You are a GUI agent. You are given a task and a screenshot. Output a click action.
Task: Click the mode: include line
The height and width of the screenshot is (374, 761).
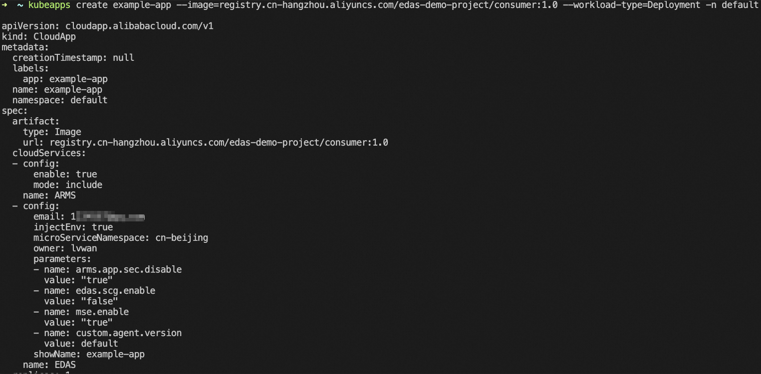coord(68,185)
